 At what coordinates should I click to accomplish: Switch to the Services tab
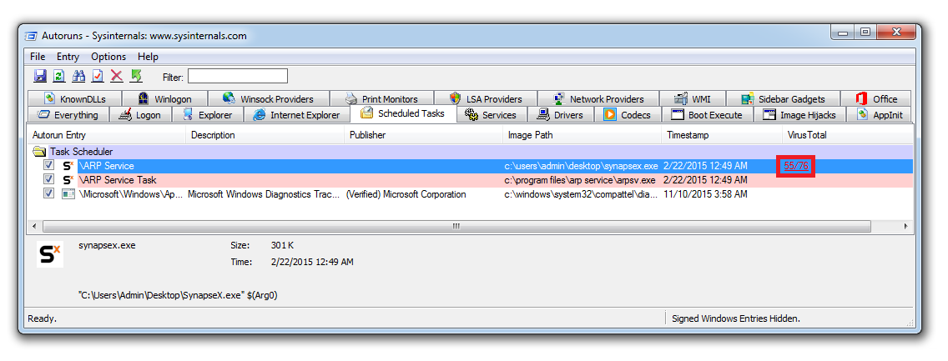coord(492,115)
